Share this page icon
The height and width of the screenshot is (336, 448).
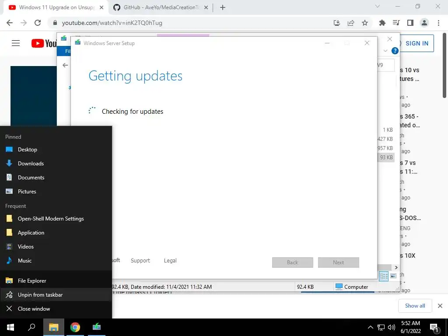coord(351,23)
